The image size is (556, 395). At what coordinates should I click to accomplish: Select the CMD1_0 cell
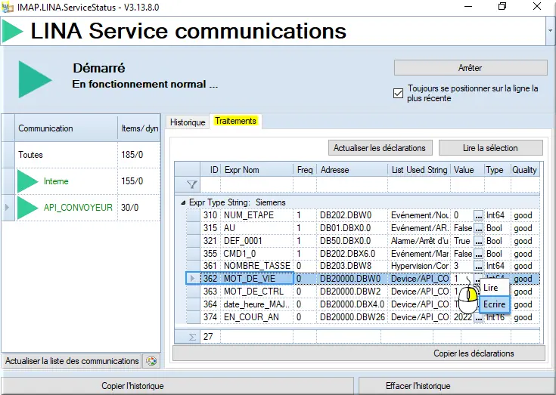257,254
